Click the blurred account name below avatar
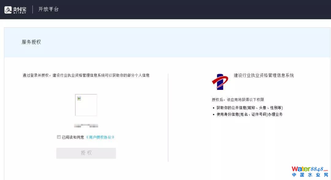This screenshot has height=180, width=331. point(86,126)
